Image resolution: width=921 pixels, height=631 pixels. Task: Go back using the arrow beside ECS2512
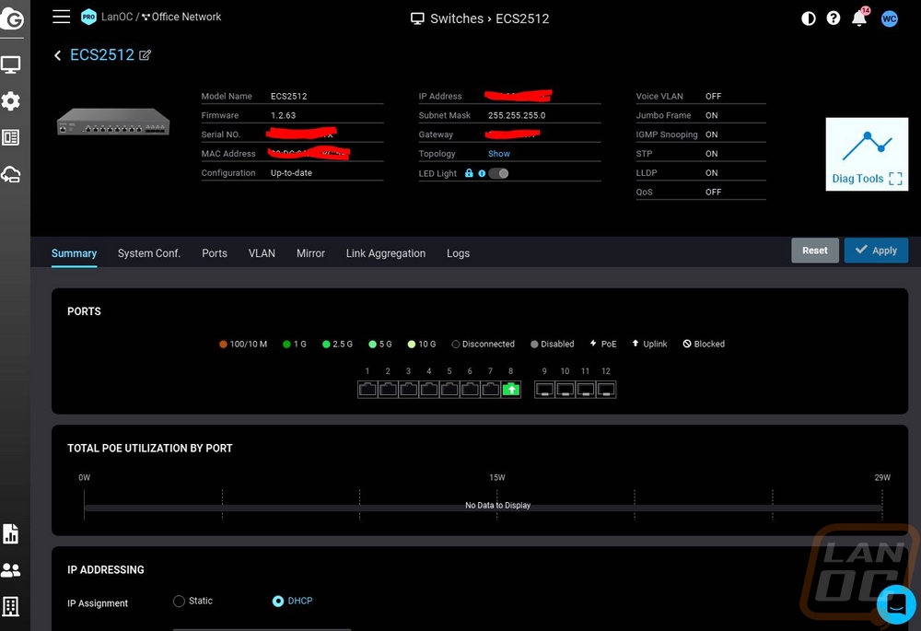57,55
